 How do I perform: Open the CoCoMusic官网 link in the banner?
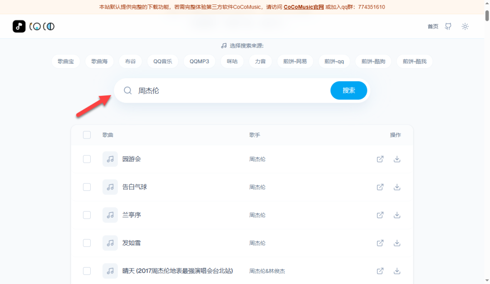coord(303,7)
